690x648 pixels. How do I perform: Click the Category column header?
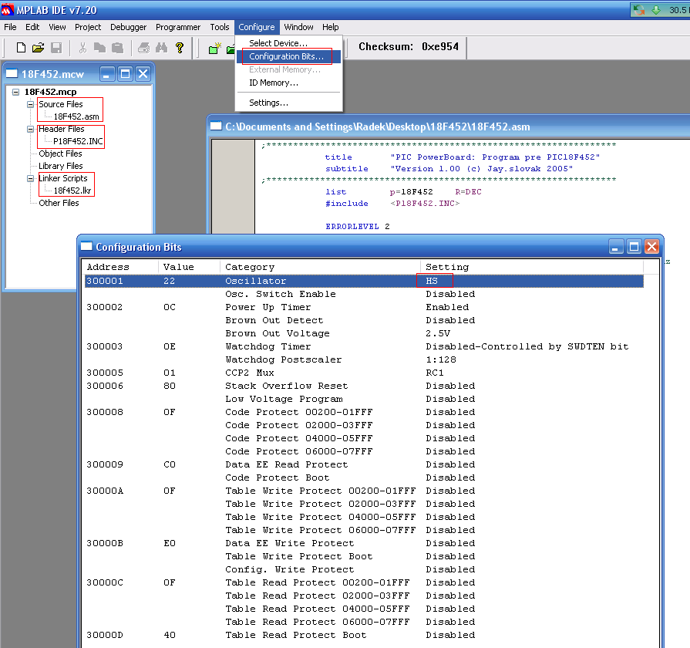tap(321, 267)
